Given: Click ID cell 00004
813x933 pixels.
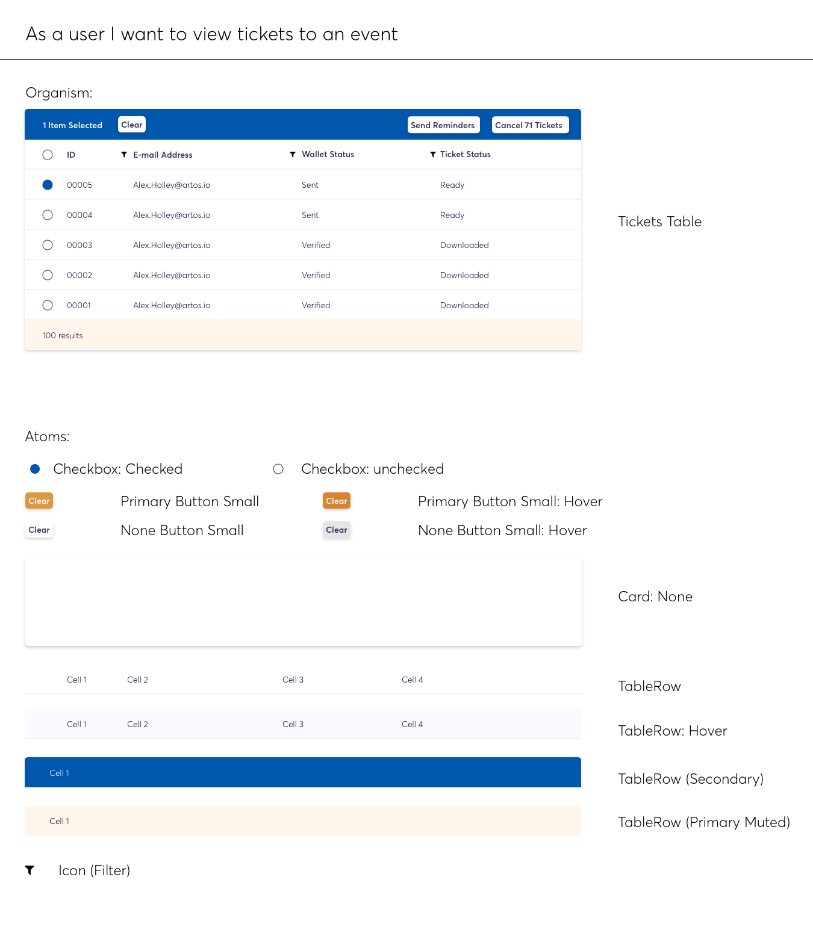Looking at the screenshot, I should (x=79, y=215).
